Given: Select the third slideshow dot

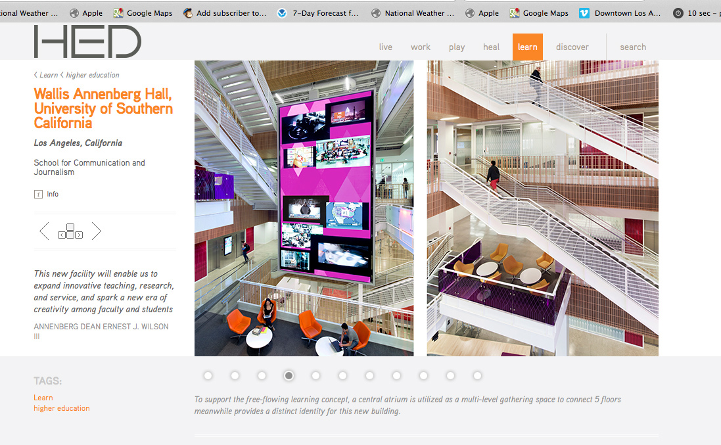Looking at the screenshot, I should point(262,375).
